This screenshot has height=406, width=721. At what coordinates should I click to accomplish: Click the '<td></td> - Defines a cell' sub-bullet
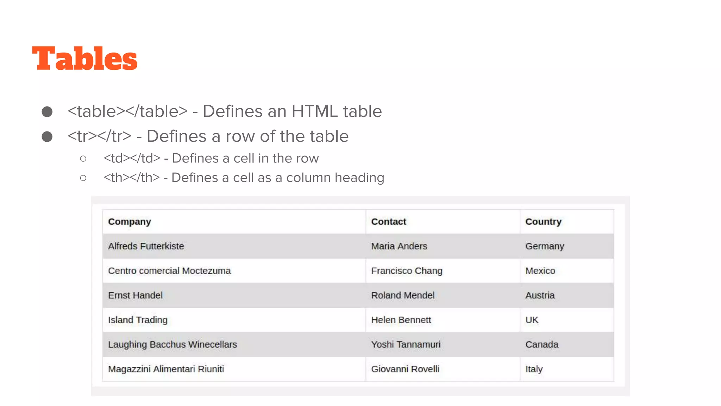(211, 158)
